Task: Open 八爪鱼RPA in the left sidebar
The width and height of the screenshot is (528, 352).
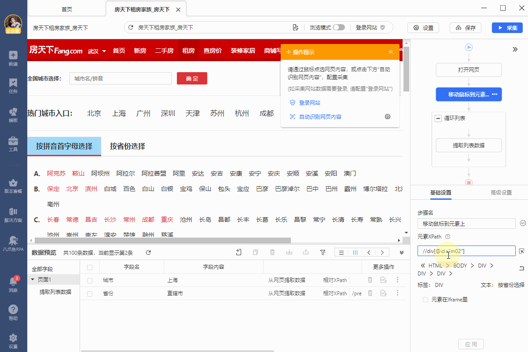Action: 13,244
